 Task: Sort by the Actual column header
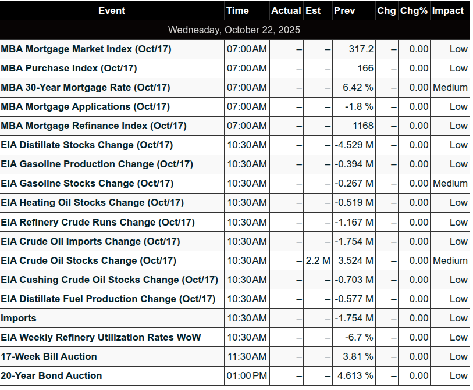tap(286, 10)
